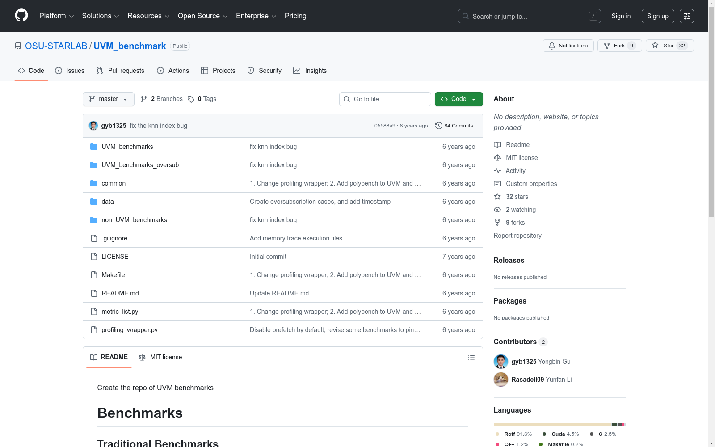Viewport: 715px width, 447px height.
Task: Star the repository using the star icon
Action: coord(655,45)
